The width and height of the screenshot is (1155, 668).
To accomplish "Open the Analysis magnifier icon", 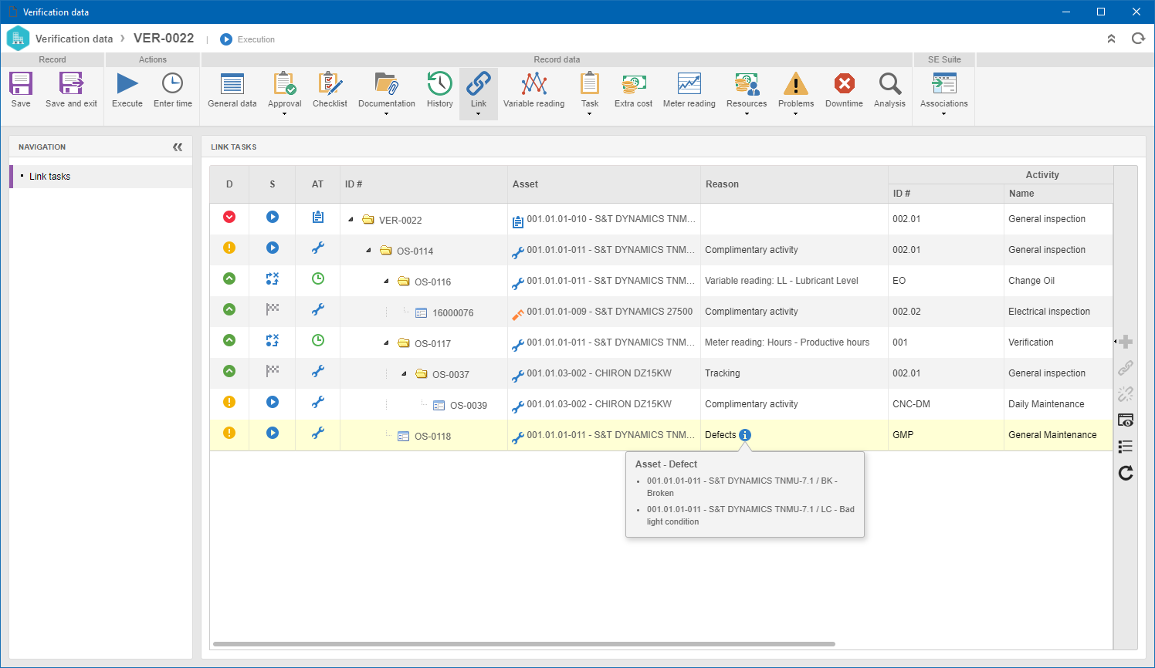I will [889, 83].
